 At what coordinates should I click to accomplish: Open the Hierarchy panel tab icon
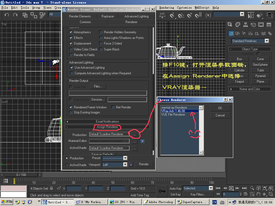click(x=245, y=25)
